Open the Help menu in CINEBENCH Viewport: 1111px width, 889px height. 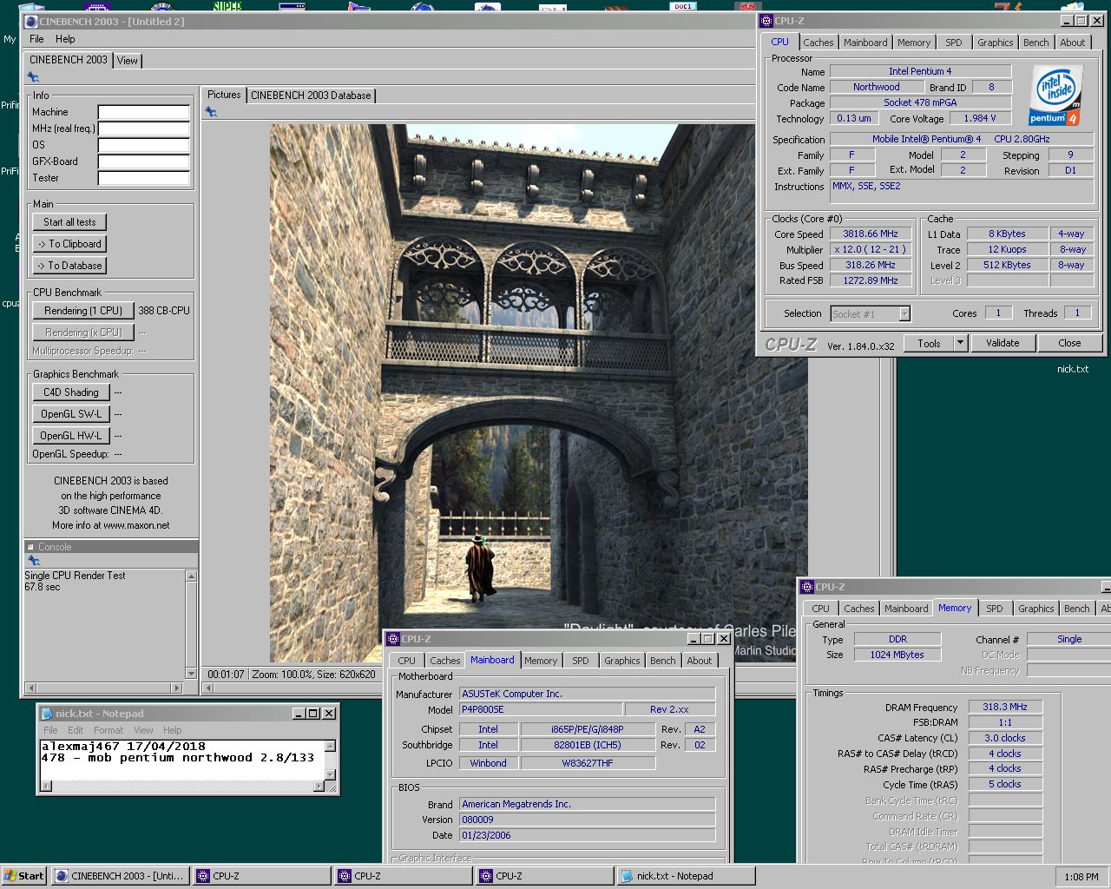point(65,39)
